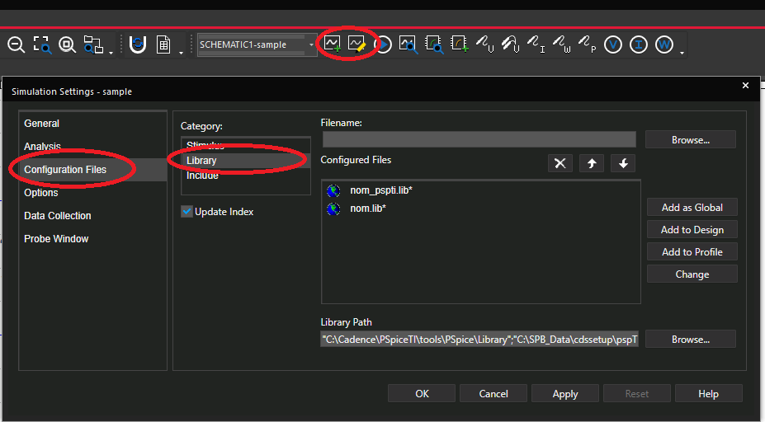Place a power dissipation marker (W)
This screenshot has width=765, height=422.
pyautogui.click(x=561, y=44)
